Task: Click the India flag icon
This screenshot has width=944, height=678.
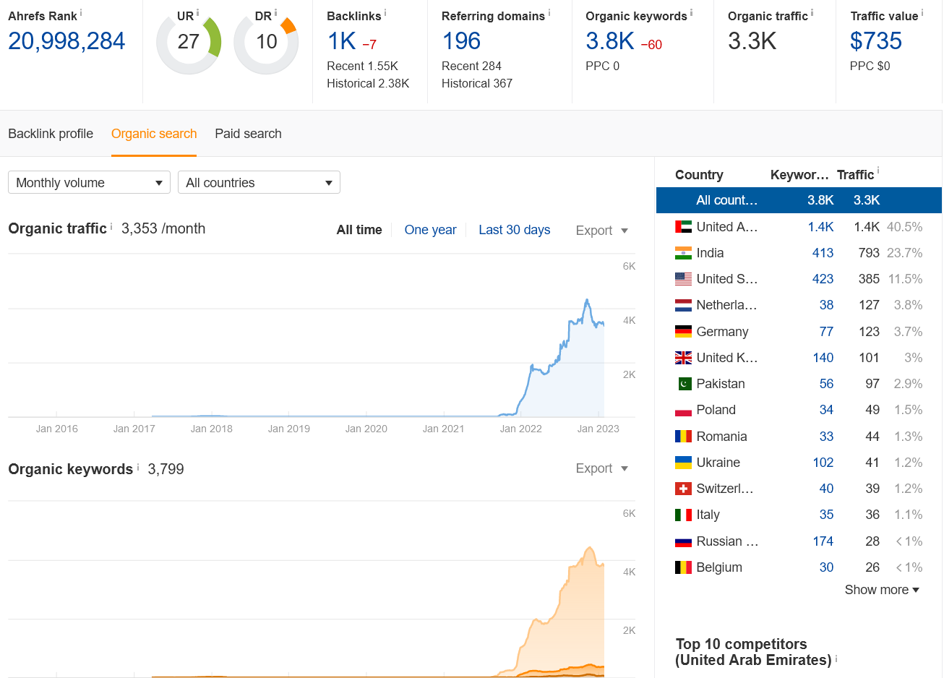Action: pos(683,253)
